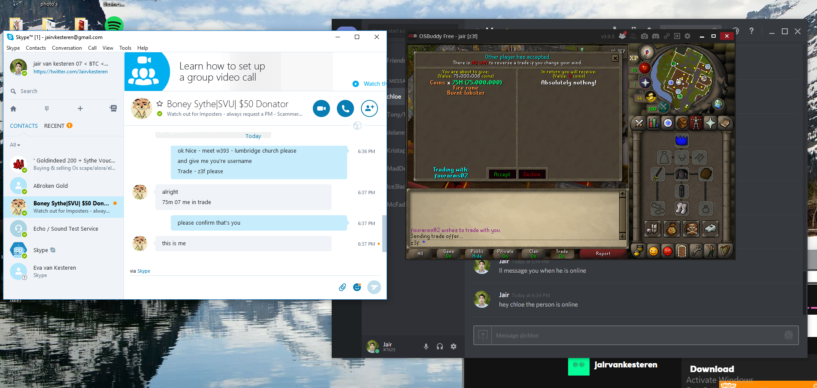Open the Stats tab
The width and height of the screenshot is (817, 388).
tap(654, 123)
